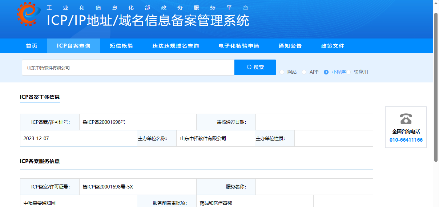Click the magnifier icon in search button
Image resolution: width=439 pixels, height=207 pixels.
[x=249, y=67]
